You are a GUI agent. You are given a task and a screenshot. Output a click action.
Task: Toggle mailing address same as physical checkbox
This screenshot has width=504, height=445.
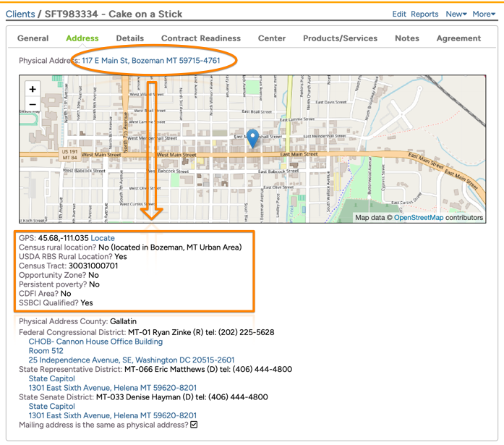point(194,425)
